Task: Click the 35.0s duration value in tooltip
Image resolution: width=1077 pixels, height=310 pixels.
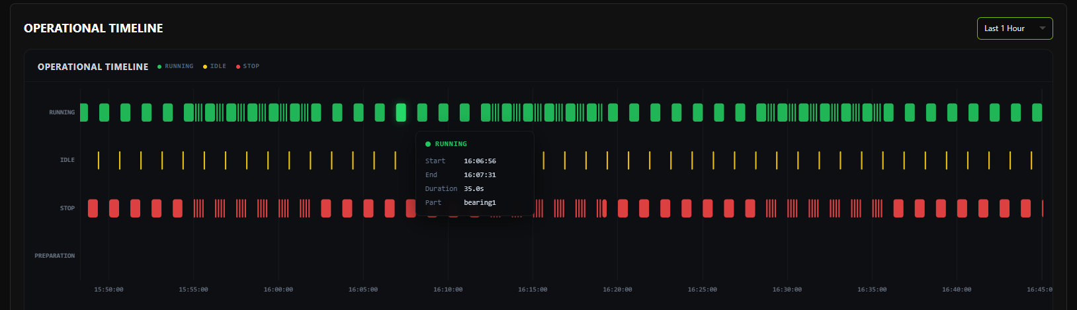Action: point(474,189)
